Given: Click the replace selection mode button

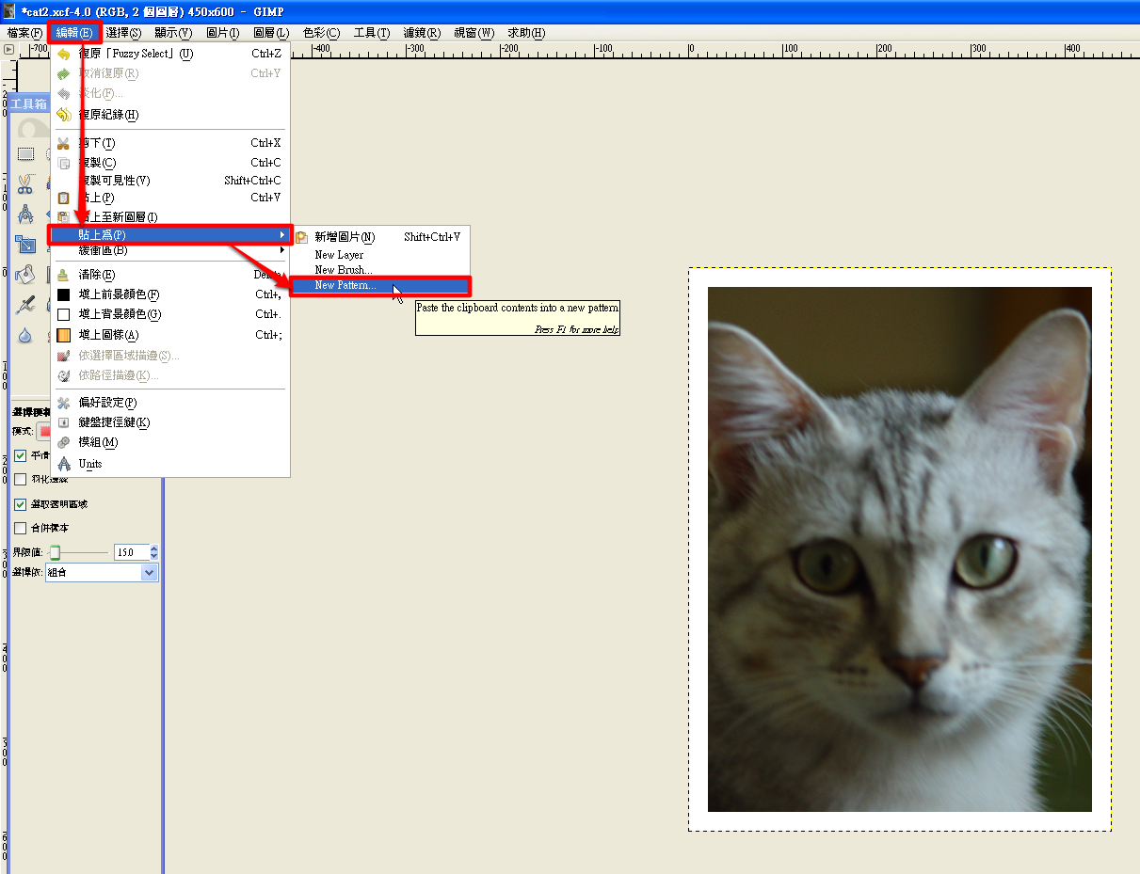Looking at the screenshot, I should [43, 431].
